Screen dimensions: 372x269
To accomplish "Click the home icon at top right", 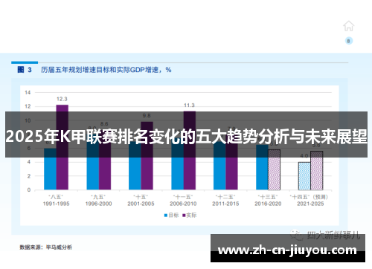I will click(348, 26).
